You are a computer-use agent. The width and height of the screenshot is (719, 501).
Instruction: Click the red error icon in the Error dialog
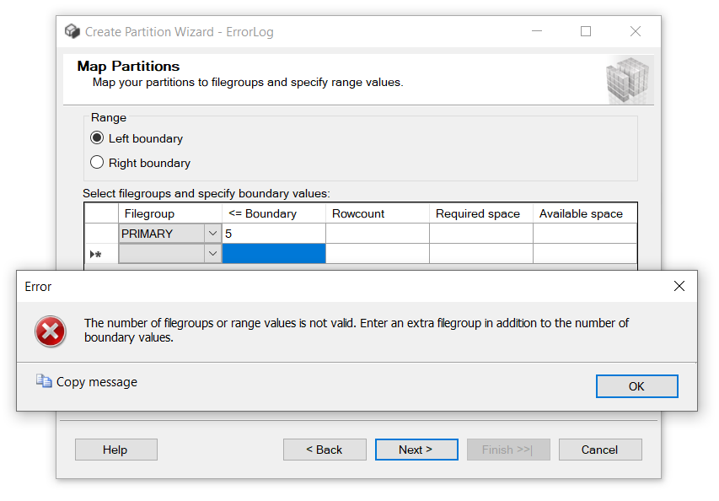pos(51,331)
